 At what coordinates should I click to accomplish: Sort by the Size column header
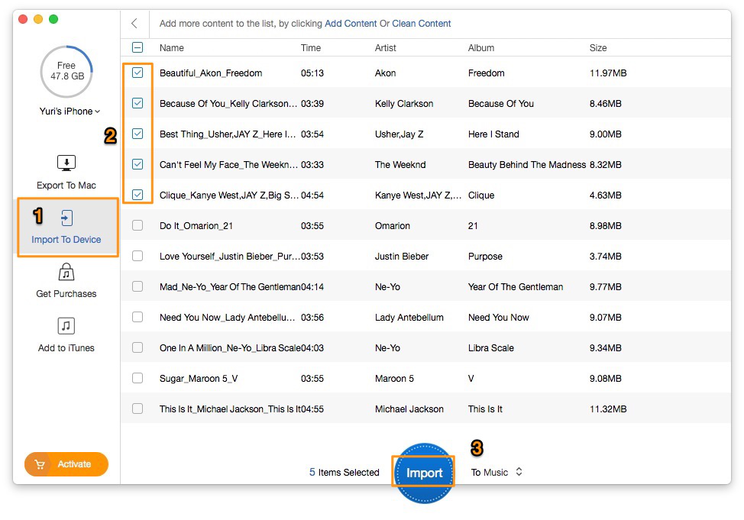[598, 47]
